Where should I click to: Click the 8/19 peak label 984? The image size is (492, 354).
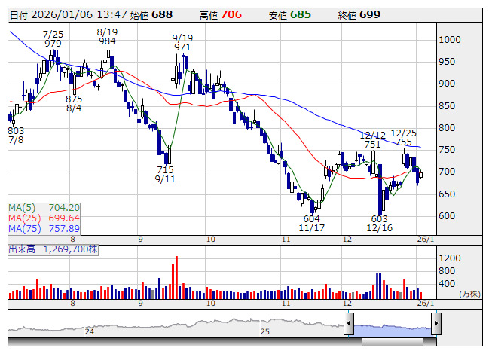[x=106, y=41]
